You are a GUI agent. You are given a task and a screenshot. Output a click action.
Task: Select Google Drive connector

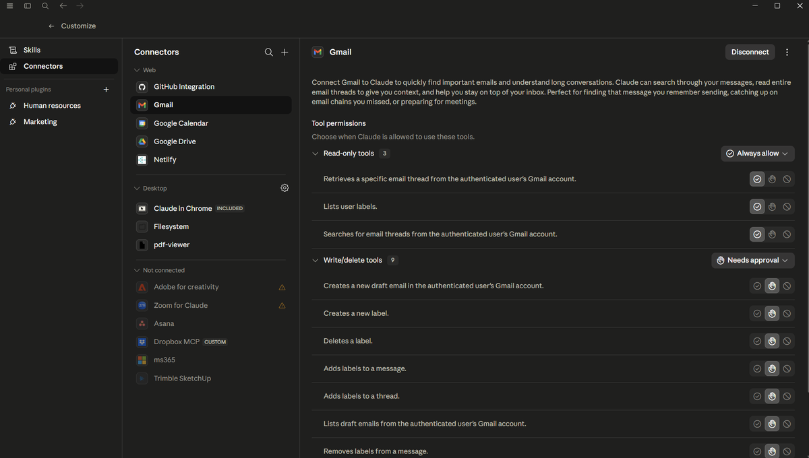coord(211,141)
